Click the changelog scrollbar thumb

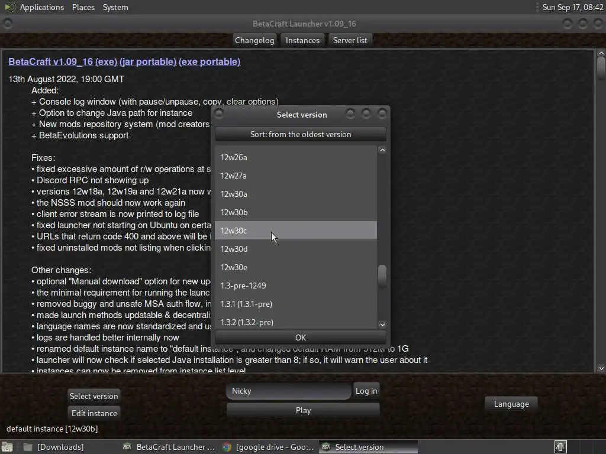pos(601,69)
